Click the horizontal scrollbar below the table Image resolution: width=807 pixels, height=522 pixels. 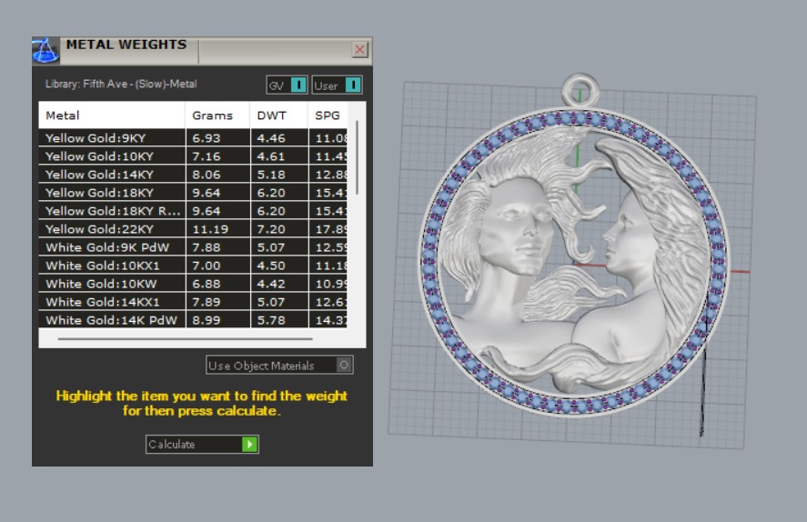pyautogui.click(x=186, y=339)
